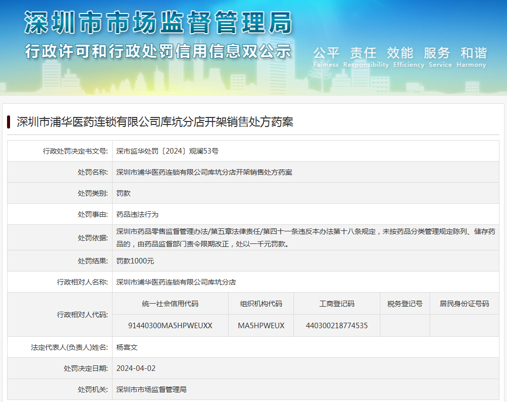
Task: Click the 行政处罚决定书文号 label
Action: coord(75,151)
